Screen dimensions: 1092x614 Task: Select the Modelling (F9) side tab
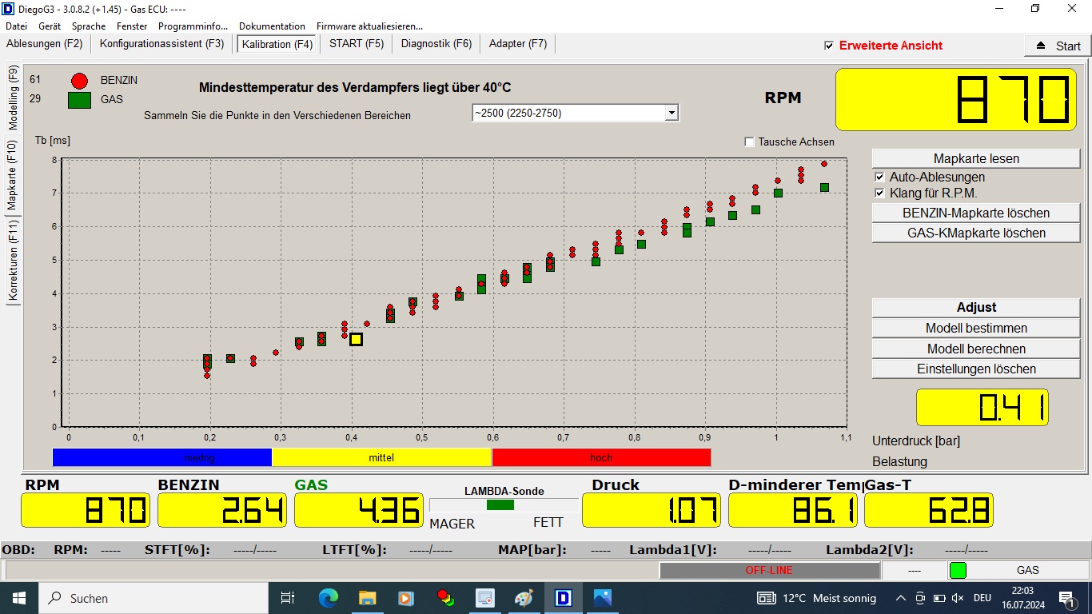pos(13,98)
